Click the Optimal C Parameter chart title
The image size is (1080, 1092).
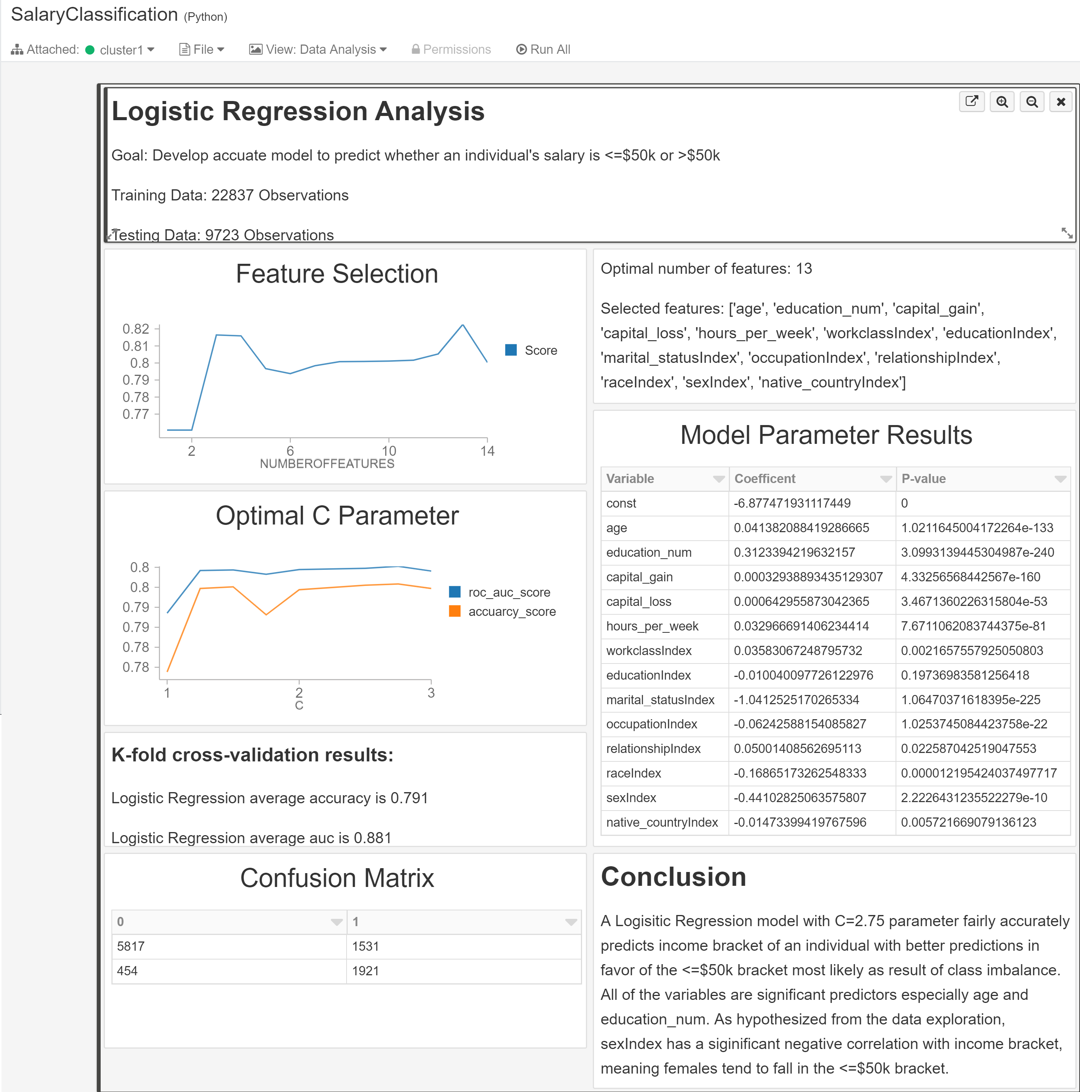click(x=337, y=516)
